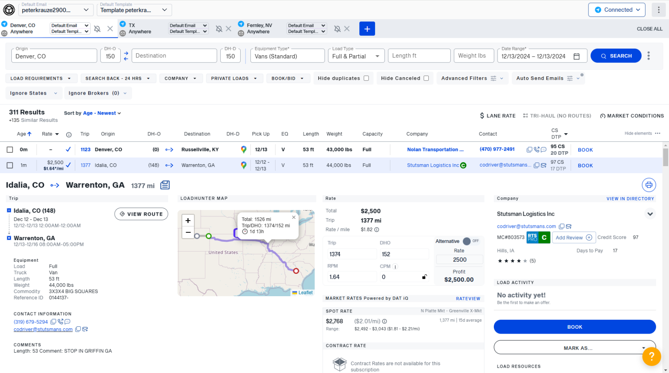
Task: Open Google Maps pin for Russellville load
Action: coord(243,150)
